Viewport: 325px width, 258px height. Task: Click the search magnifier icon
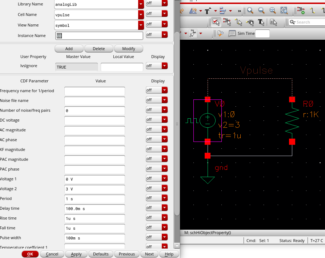click(292, 22)
